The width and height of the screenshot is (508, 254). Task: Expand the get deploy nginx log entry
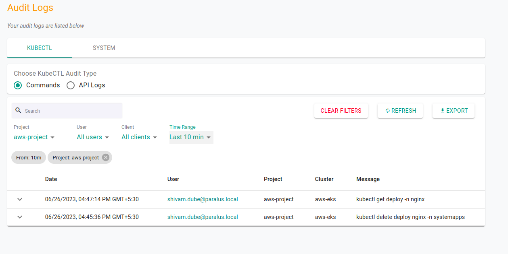(19, 199)
